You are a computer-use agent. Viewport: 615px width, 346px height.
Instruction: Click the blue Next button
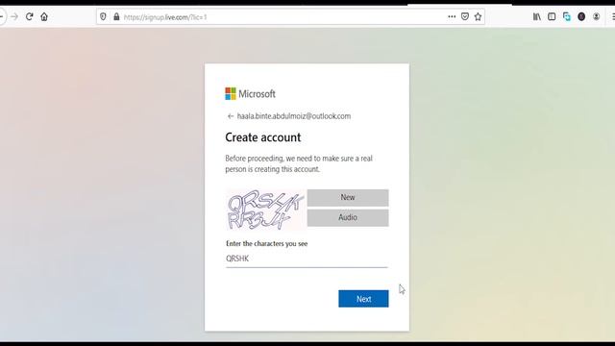363,299
